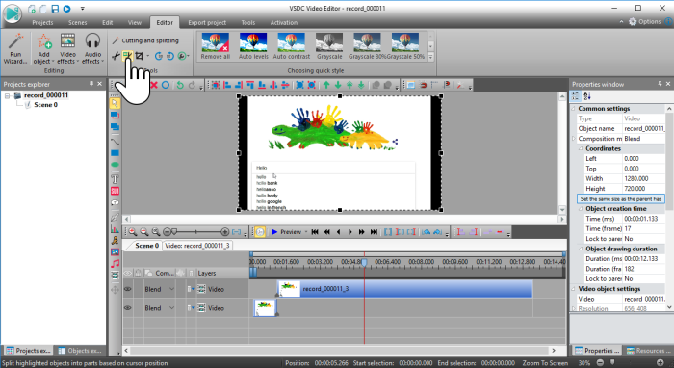This screenshot has width=674, height=368.
Task: Toggle visibility of the top Video layer
Action: 128,289
